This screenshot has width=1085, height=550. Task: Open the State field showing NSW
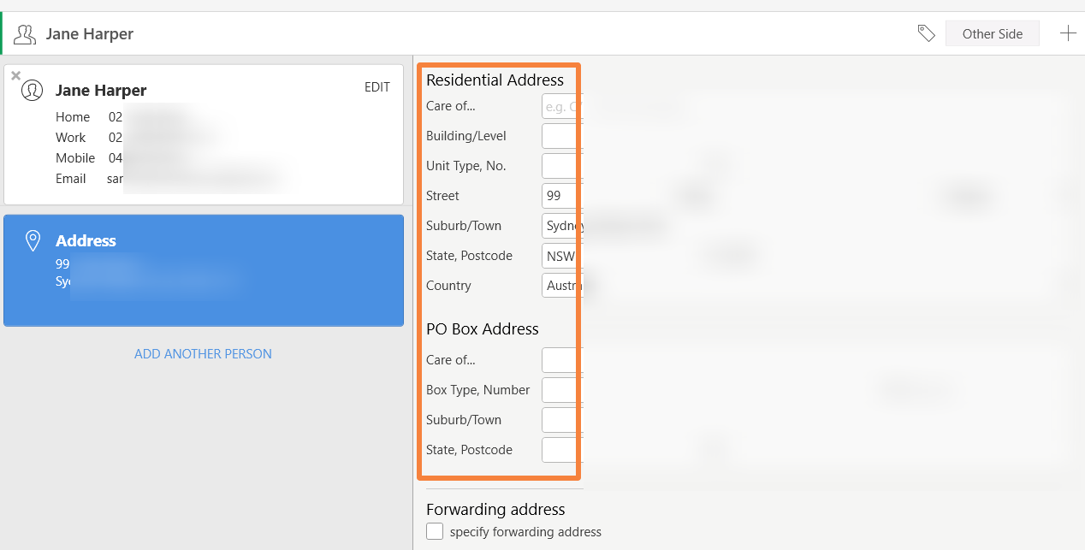point(560,256)
